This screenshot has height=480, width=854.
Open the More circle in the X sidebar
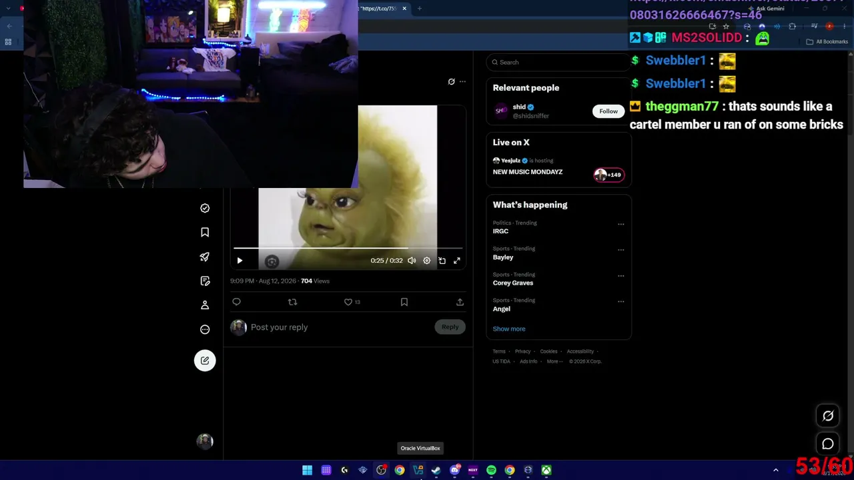205,329
